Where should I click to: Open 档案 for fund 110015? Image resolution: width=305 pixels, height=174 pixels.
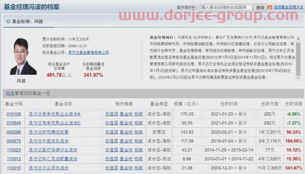(139, 168)
